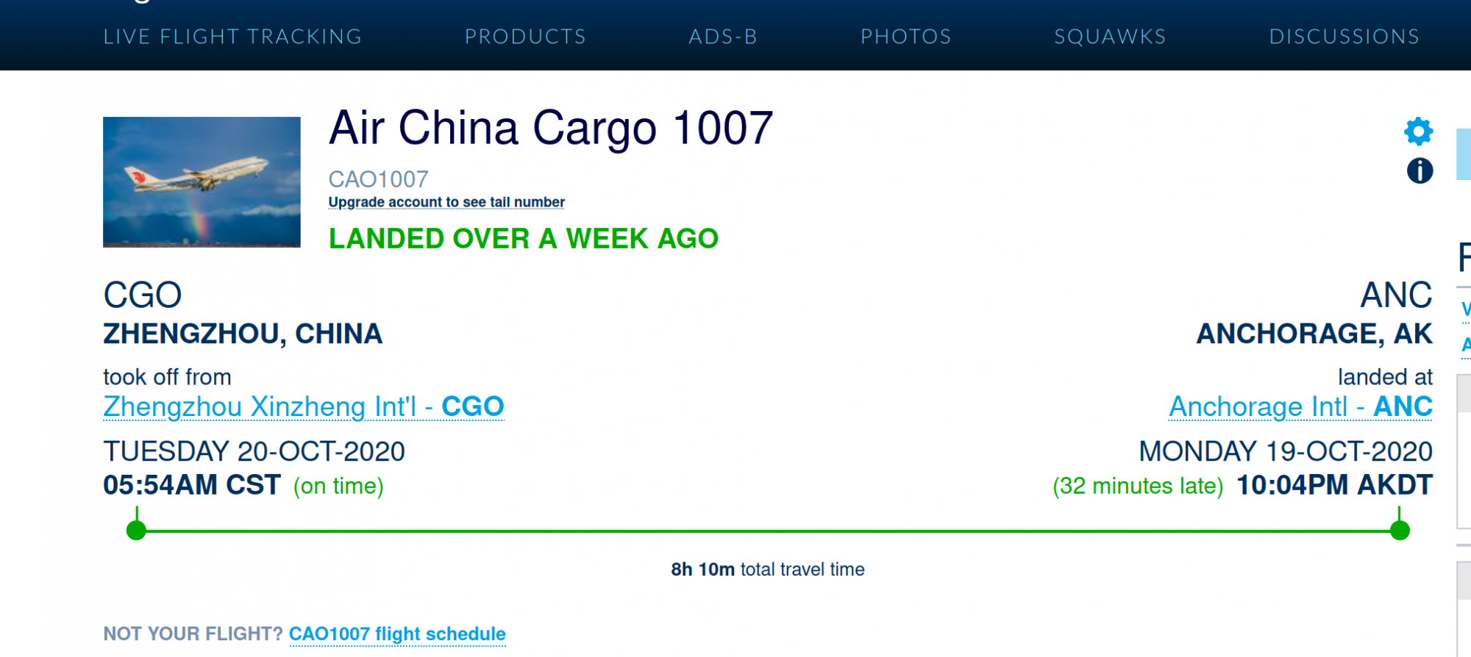Viewport: 1471px width, 657px height.
Task: Click the arrival dot on flight progress bar
Action: 1400,530
